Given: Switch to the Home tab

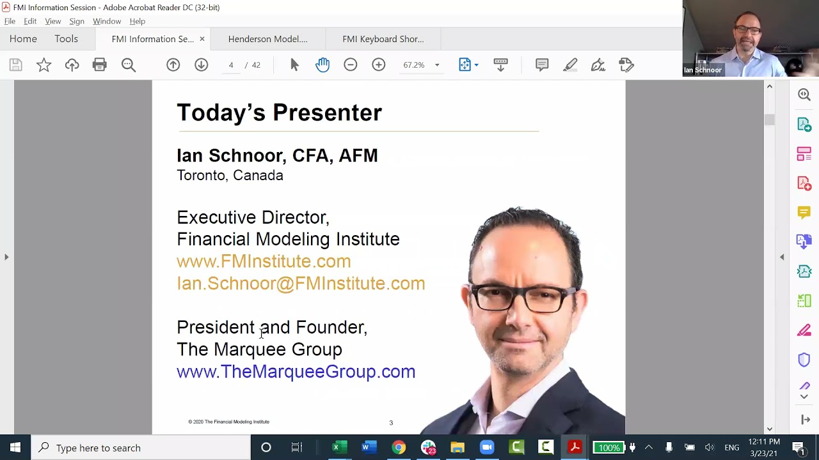Looking at the screenshot, I should click(23, 39).
